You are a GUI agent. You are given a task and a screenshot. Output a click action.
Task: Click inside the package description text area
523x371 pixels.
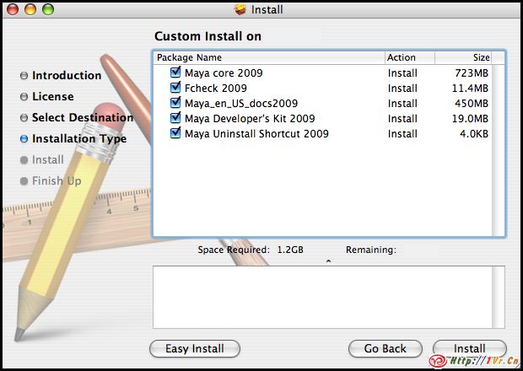328,297
